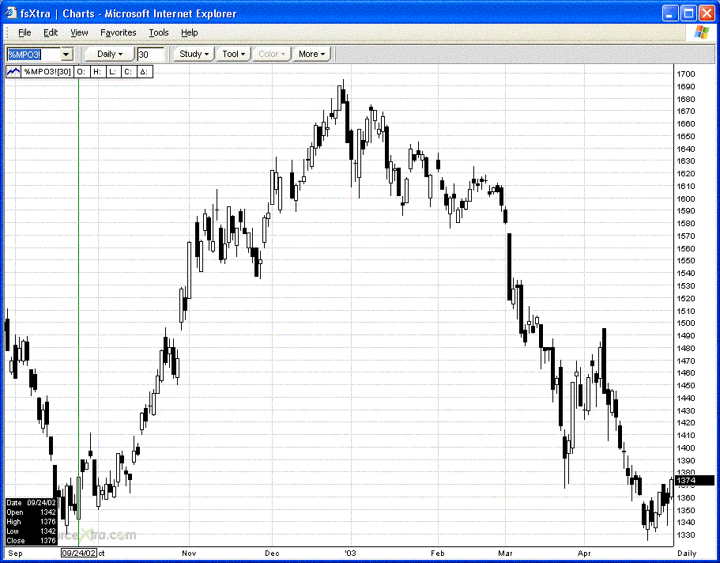The height and width of the screenshot is (563, 720).
Task: Click the 1700 price axis label
Action: click(x=686, y=74)
